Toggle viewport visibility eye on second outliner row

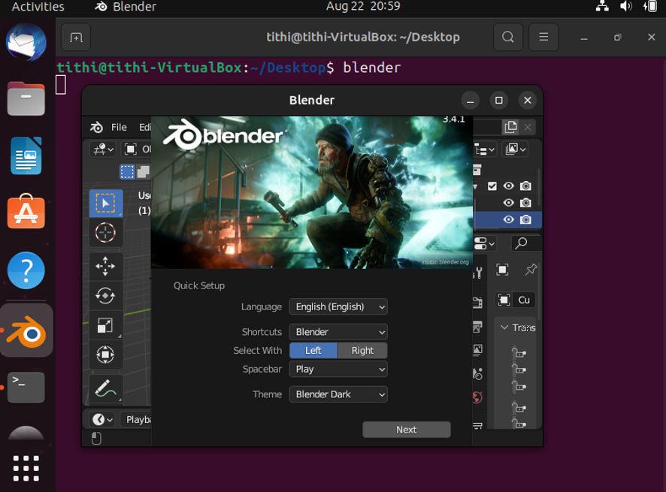click(x=508, y=203)
